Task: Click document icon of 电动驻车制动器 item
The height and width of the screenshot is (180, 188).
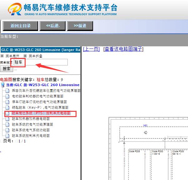Action: pos(7,96)
